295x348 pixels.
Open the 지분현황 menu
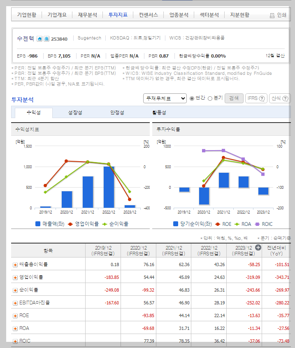(x=240, y=15)
